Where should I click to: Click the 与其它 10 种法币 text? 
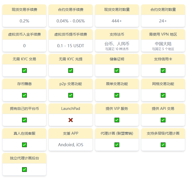(x=117, y=49)
